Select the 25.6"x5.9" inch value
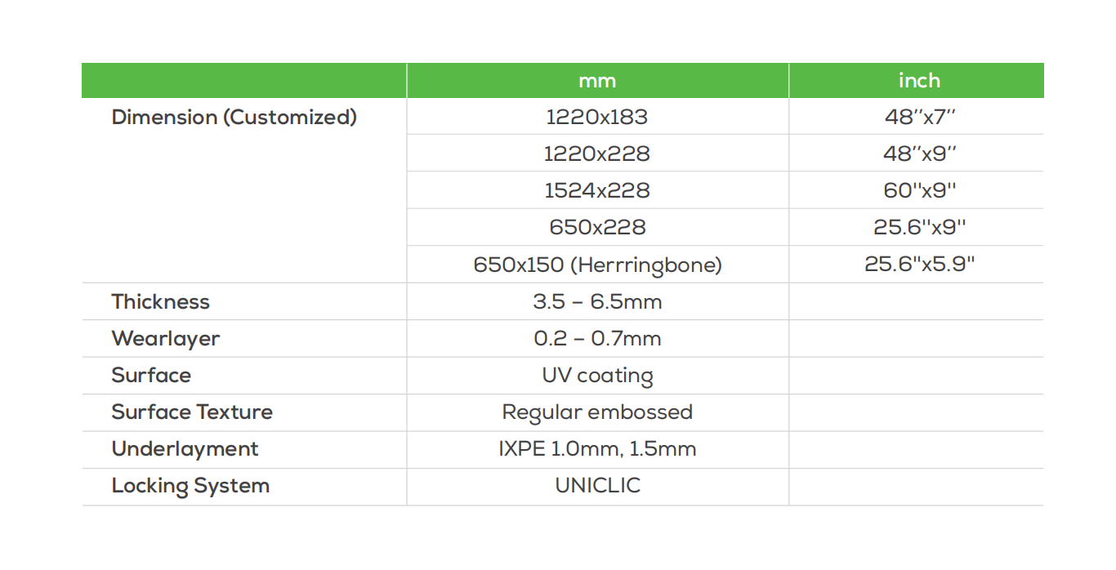 [919, 265]
